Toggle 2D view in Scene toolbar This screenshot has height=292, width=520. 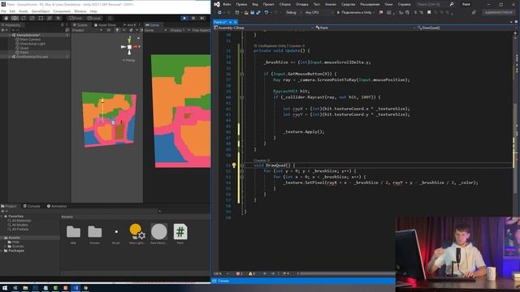pyautogui.click(x=108, y=30)
